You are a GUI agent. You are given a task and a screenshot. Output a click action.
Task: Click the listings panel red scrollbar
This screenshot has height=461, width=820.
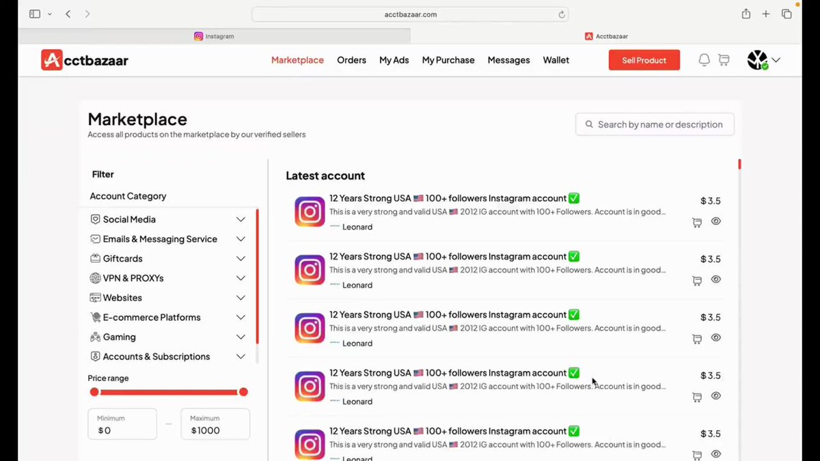739,164
